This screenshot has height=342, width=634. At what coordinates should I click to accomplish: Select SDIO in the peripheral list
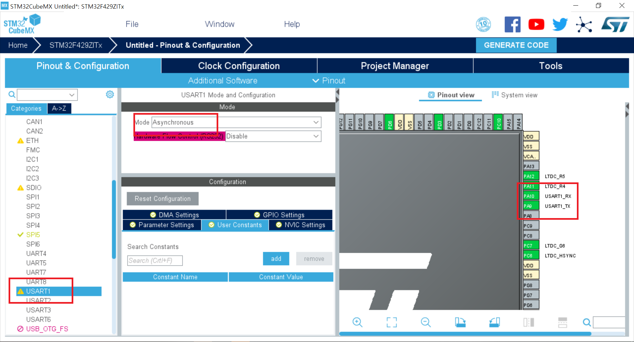pos(34,187)
